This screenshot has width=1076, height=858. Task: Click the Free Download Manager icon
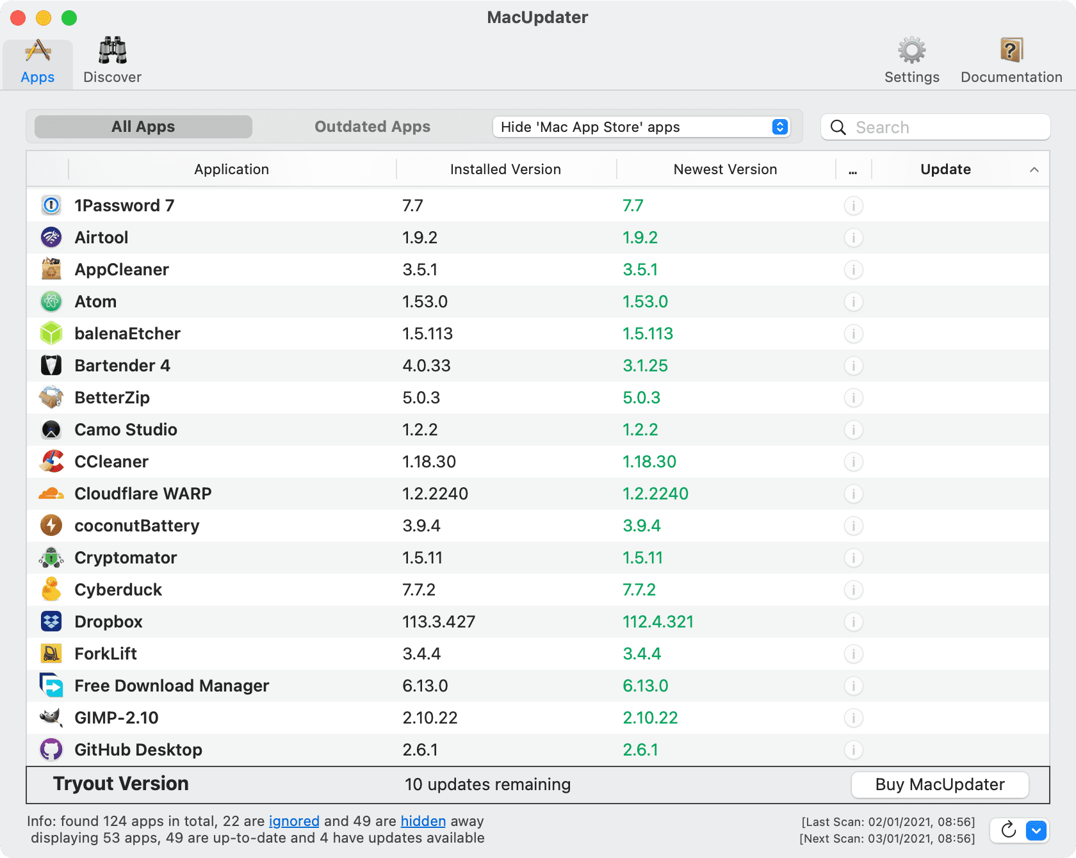[x=51, y=686]
